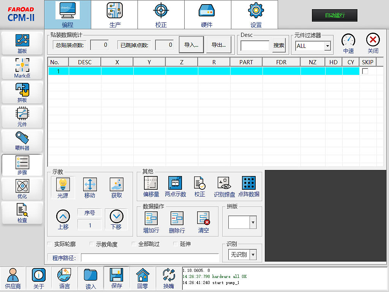Enable the 全部跳过 checkbox

[134, 244]
